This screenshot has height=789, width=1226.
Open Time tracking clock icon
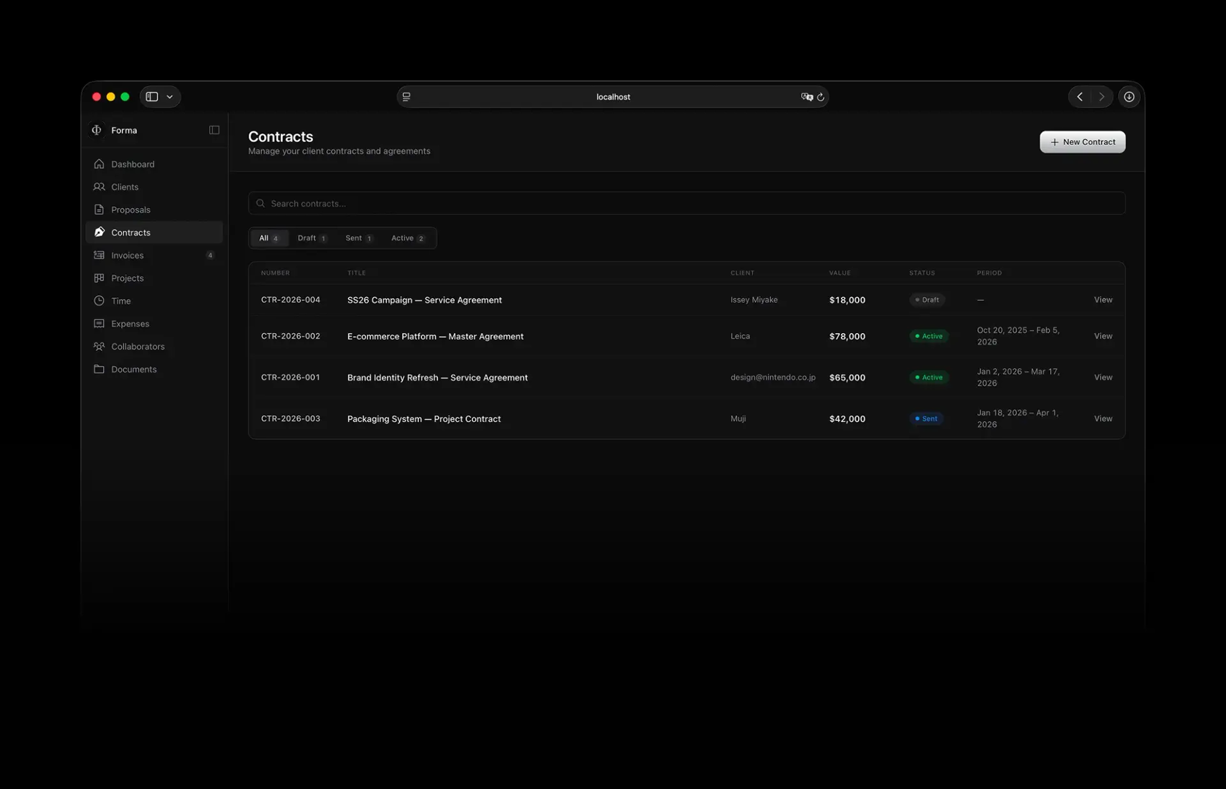[99, 301]
